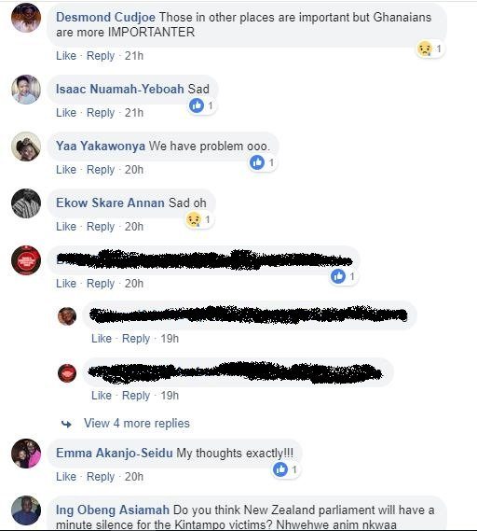
Task: Like the first nested 19h reply
Action: (x=102, y=339)
